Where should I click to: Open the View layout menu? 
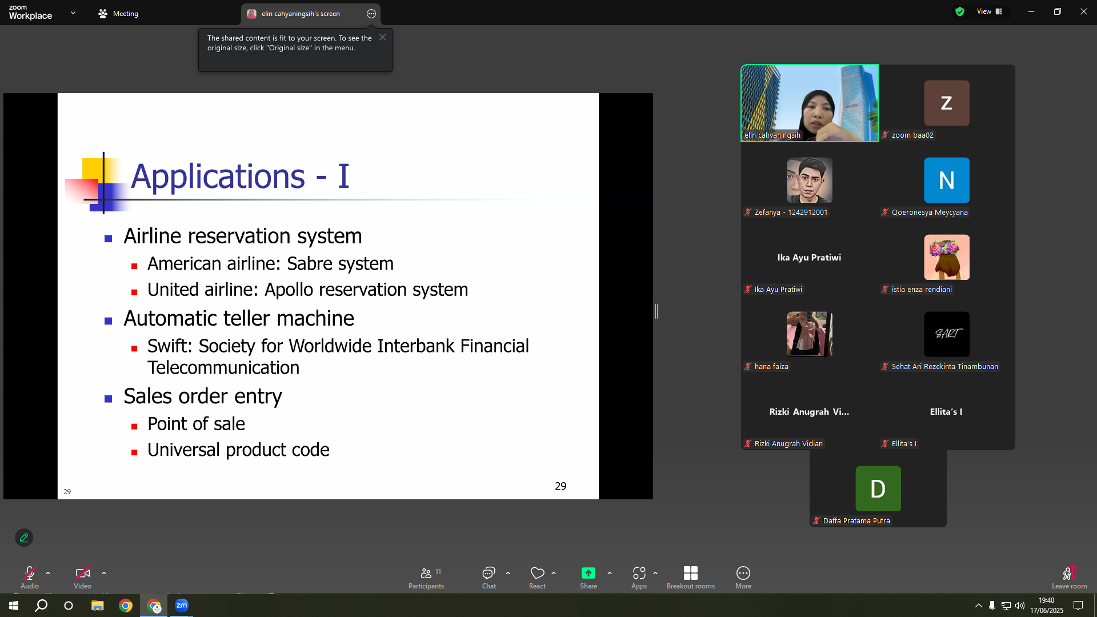(989, 11)
